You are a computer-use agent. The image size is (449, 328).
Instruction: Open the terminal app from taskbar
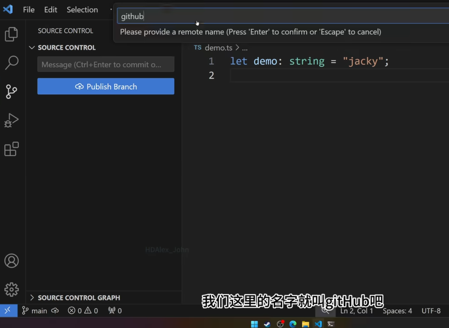coord(331,324)
